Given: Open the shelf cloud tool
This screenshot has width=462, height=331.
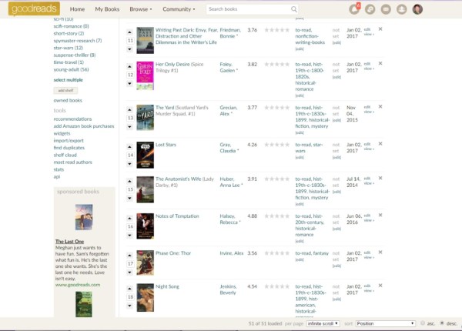Looking at the screenshot, I should tap(65, 155).
